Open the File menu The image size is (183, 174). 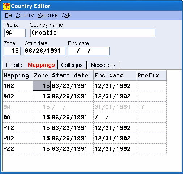tap(8, 16)
